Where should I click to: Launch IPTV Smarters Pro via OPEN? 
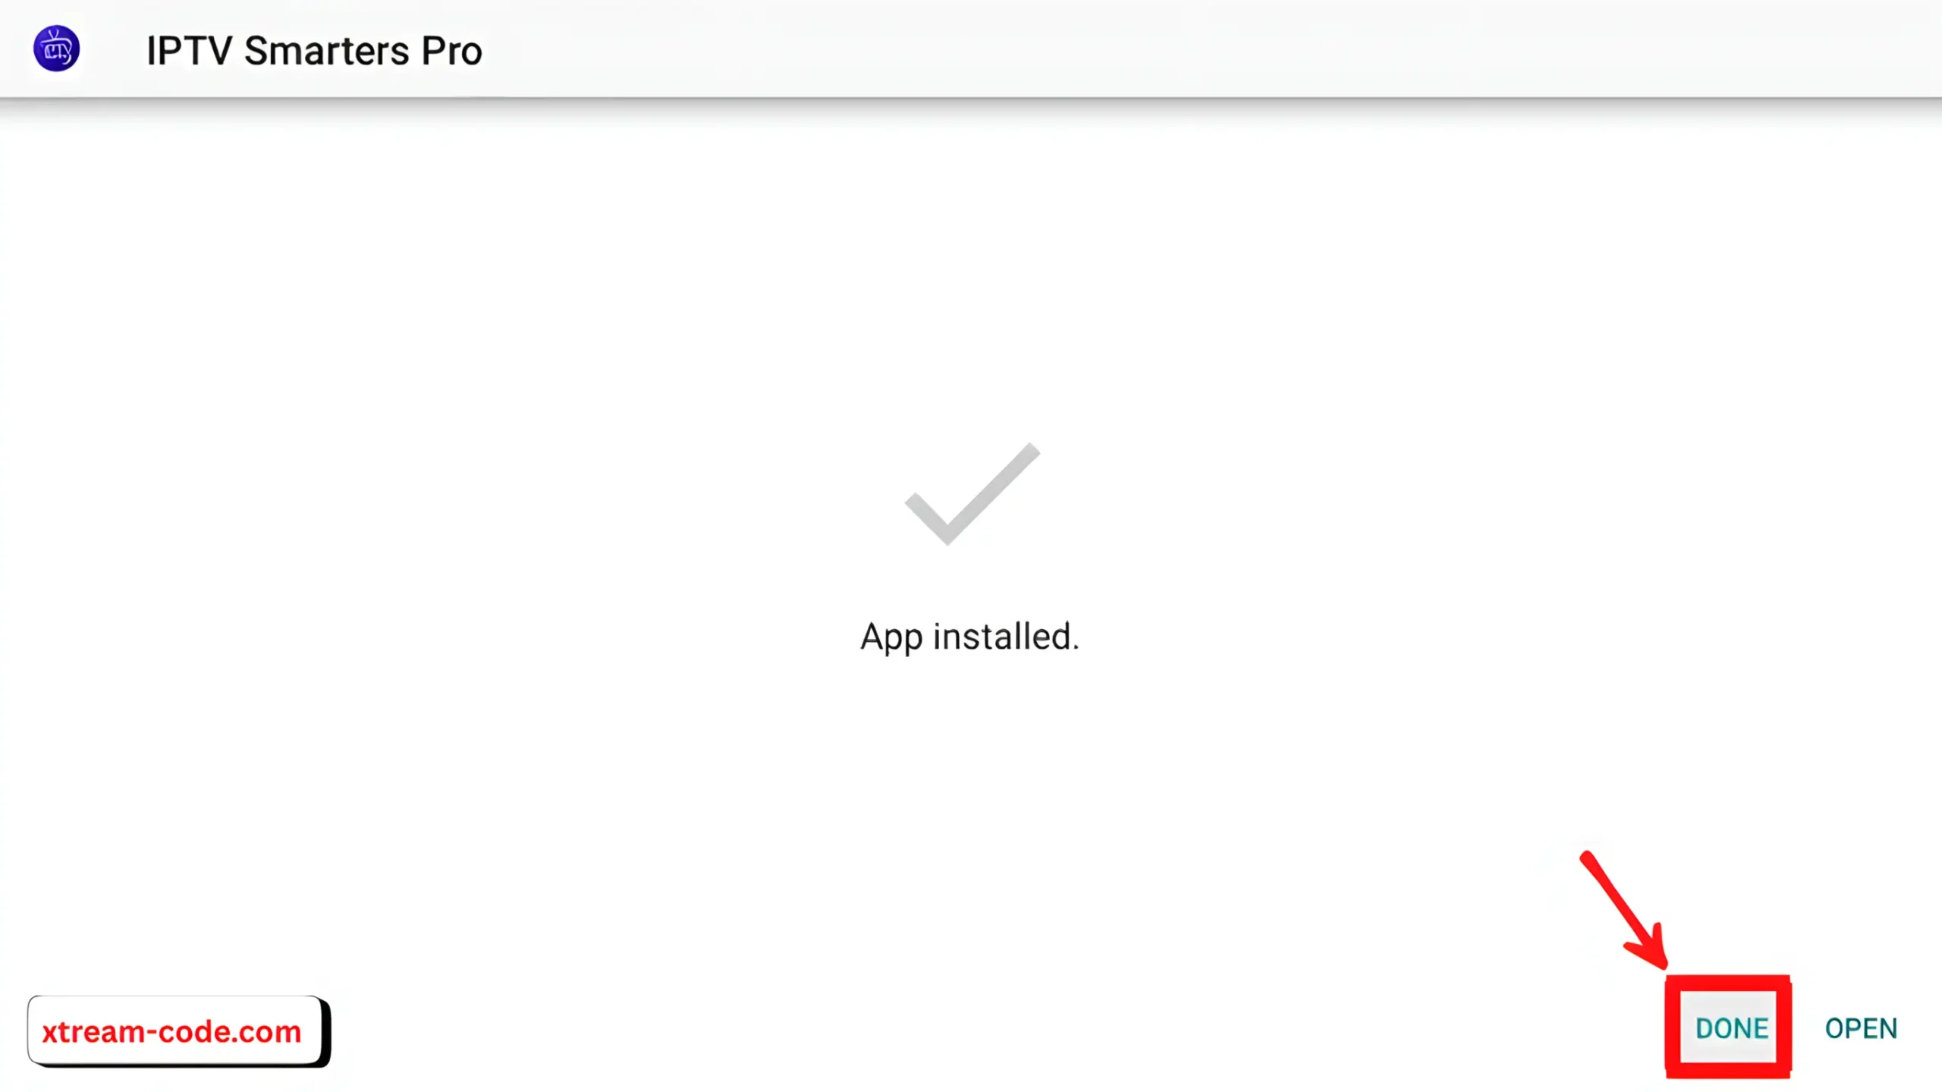tap(1860, 1028)
